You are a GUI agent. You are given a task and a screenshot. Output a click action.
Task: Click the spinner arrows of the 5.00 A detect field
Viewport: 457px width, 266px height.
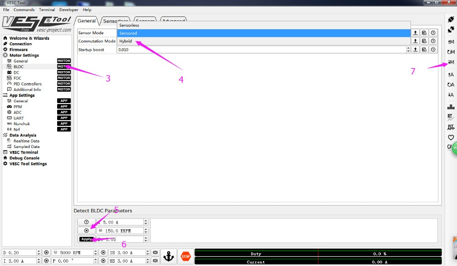coord(146,222)
